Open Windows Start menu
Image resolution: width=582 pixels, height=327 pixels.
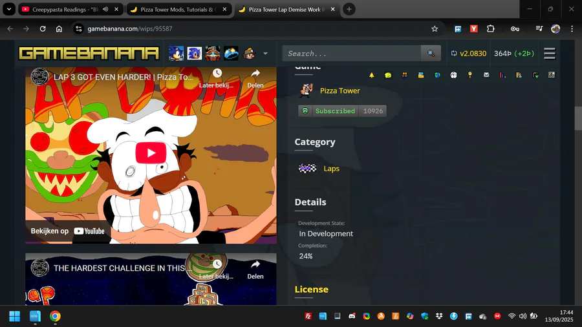[x=14, y=316]
